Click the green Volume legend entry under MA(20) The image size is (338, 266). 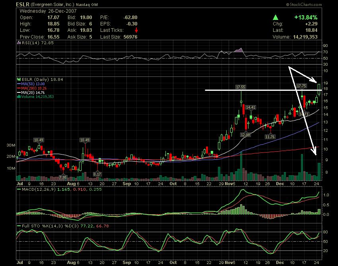[x=37, y=97]
